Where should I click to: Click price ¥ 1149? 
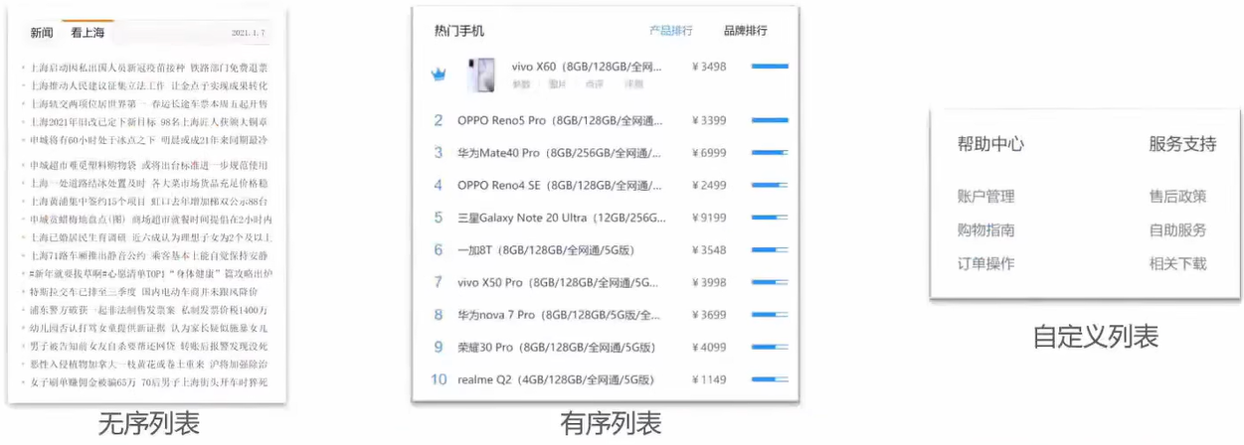tap(708, 379)
